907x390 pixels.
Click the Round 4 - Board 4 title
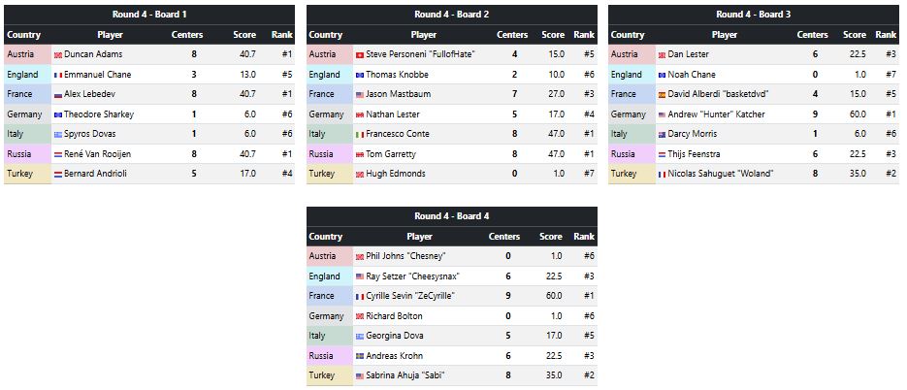pyautogui.click(x=451, y=216)
